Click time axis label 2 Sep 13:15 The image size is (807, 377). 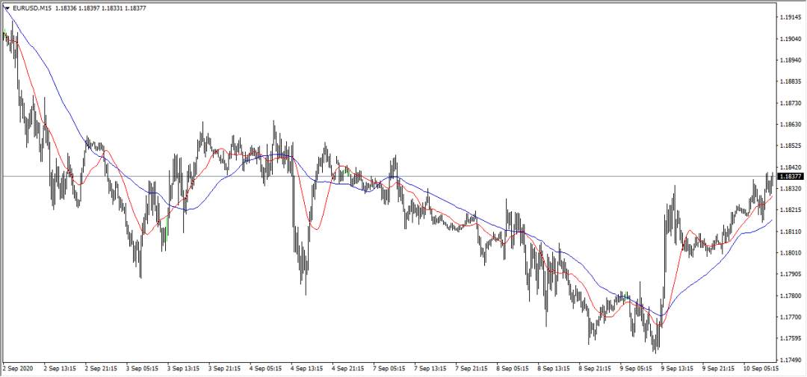pyautogui.click(x=61, y=369)
